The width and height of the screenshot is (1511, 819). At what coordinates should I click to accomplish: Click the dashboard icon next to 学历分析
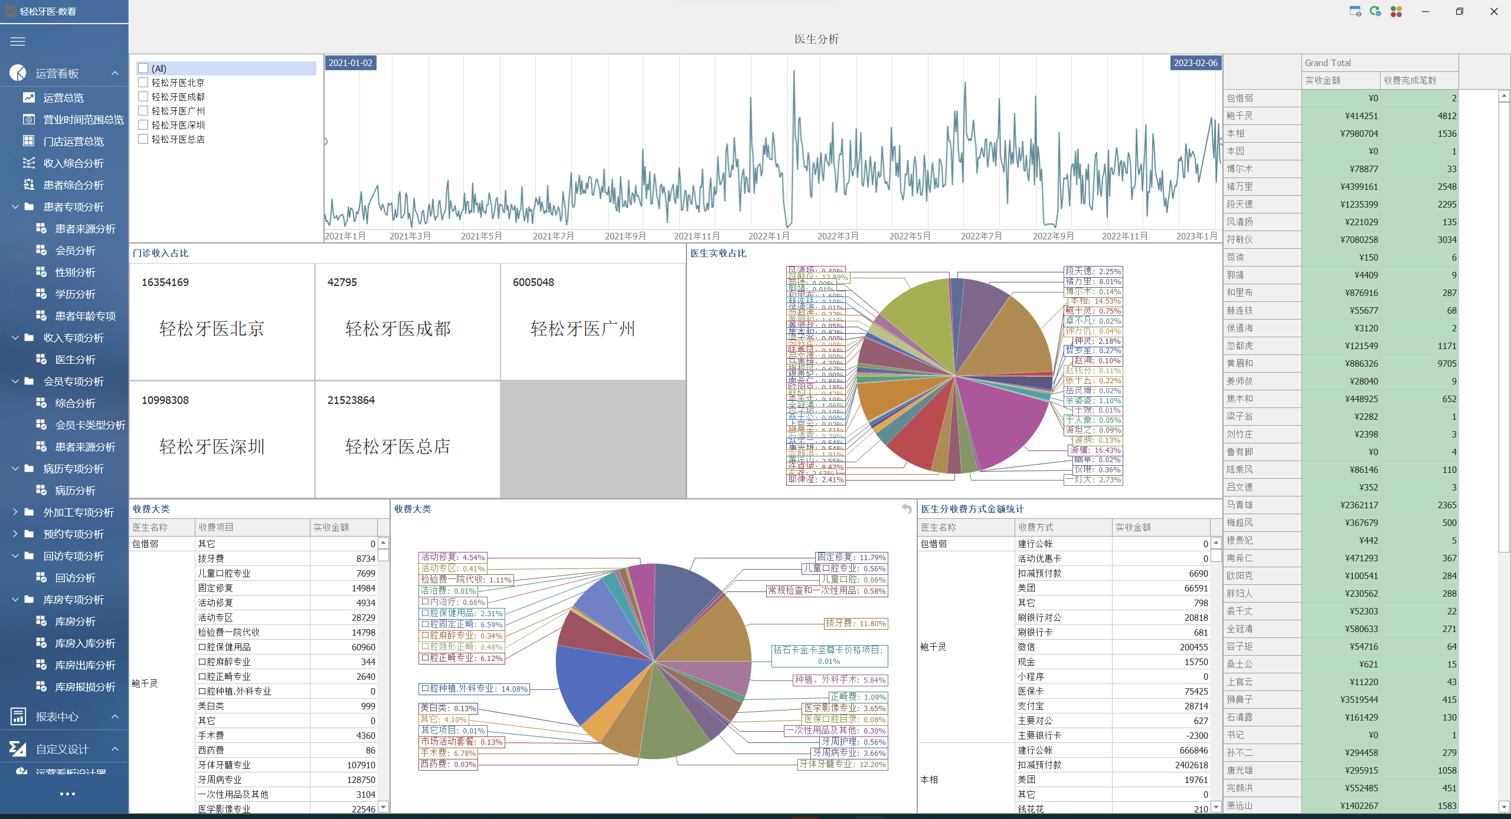click(x=41, y=294)
